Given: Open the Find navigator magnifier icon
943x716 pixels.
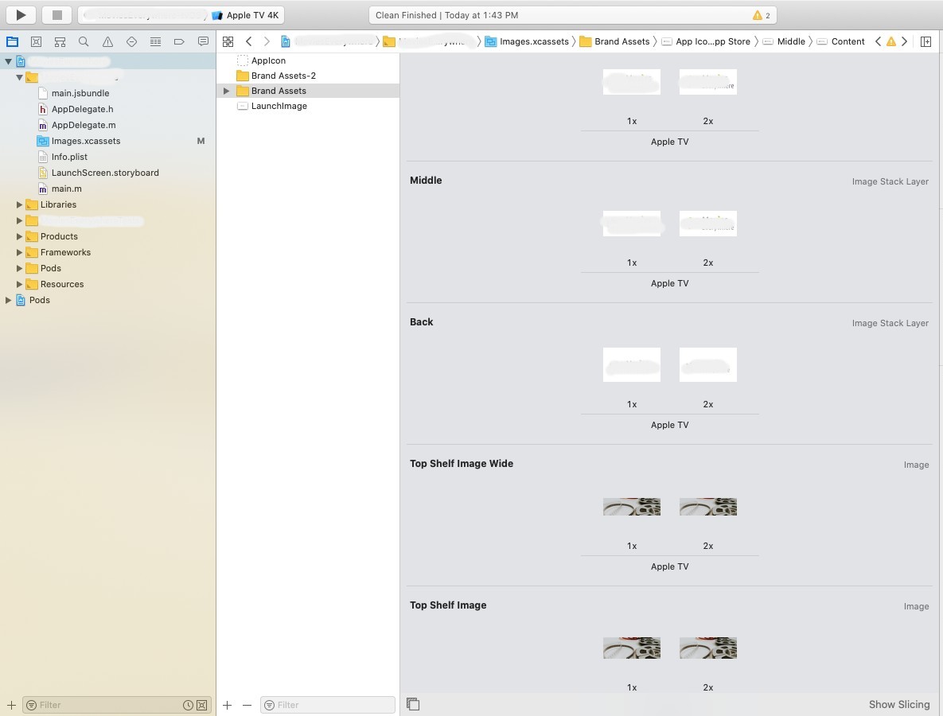Looking at the screenshot, I should (84, 41).
